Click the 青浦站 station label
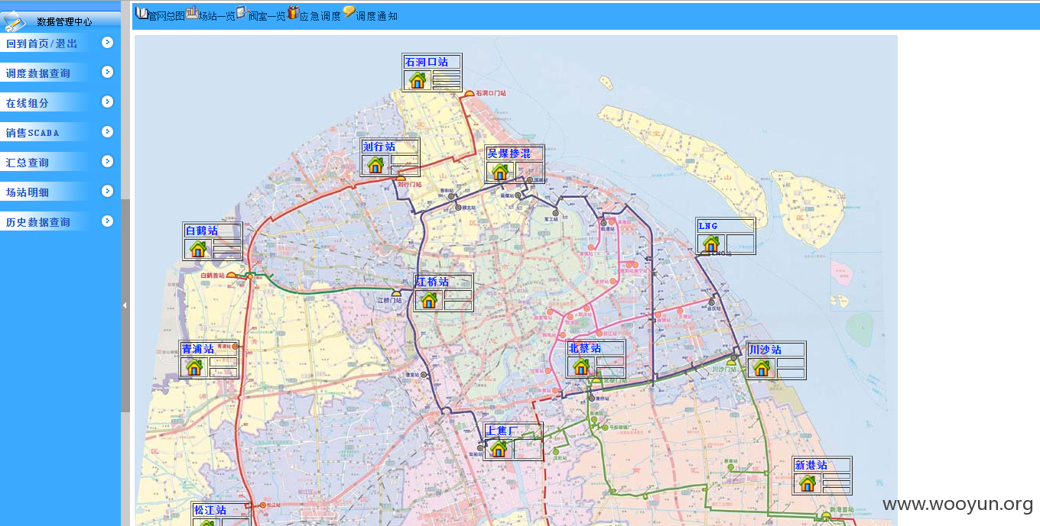1040x526 pixels. [197, 349]
